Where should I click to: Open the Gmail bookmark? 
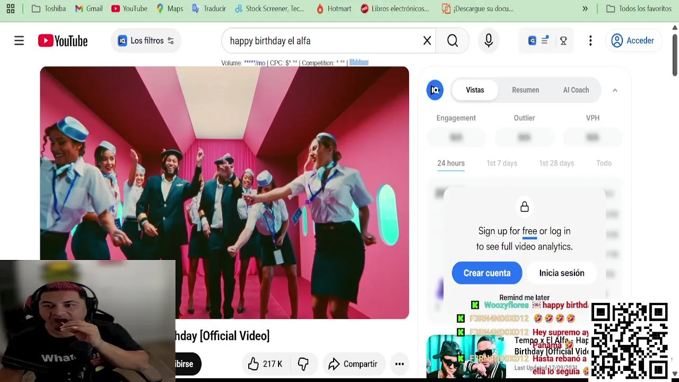[89, 8]
